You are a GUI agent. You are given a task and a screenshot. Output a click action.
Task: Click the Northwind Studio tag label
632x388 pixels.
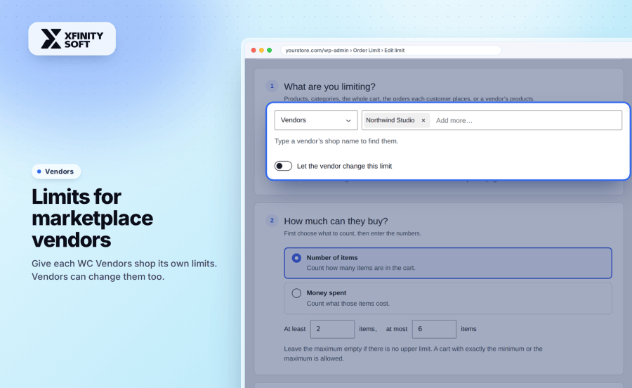coord(390,120)
